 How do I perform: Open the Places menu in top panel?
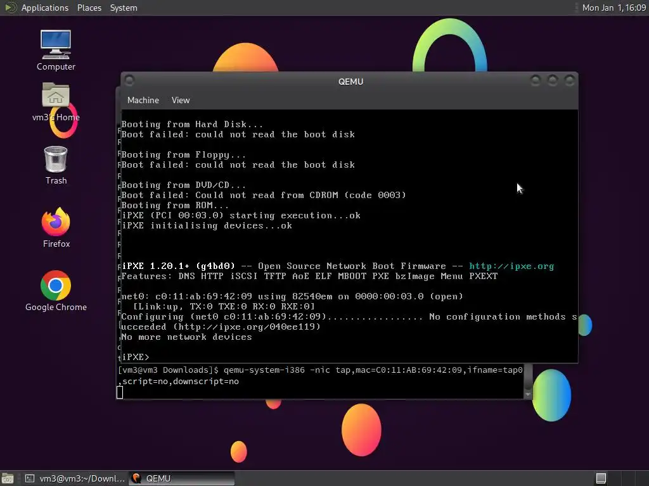[x=89, y=8]
